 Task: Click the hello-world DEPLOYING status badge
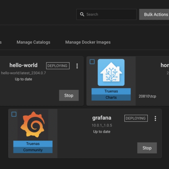point(58,66)
